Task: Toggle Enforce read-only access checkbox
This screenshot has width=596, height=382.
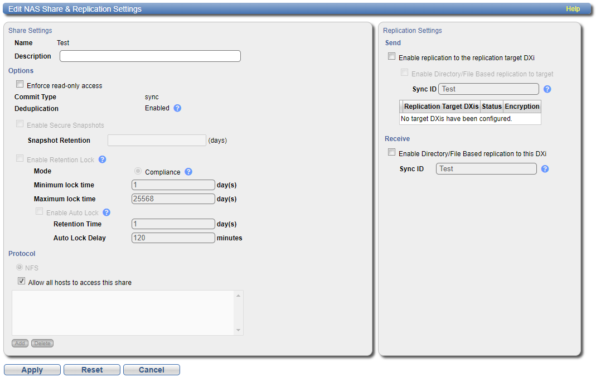Action: point(20,85)
